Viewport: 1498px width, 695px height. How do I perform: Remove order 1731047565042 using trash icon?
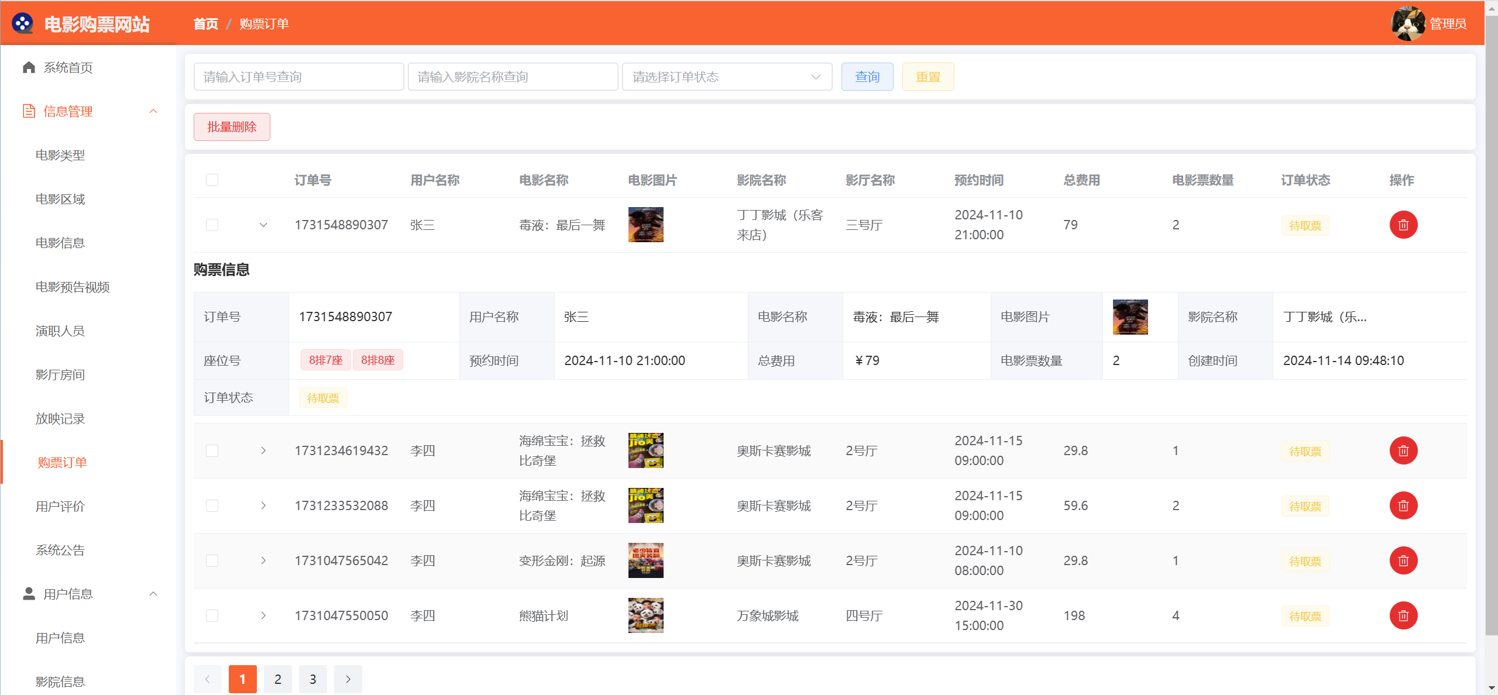1403,560
